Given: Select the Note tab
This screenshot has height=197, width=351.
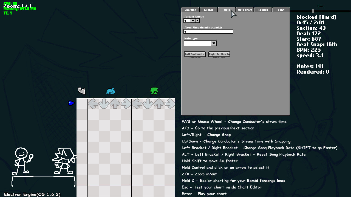Looking at the screenshot, I should coord(227,10).
